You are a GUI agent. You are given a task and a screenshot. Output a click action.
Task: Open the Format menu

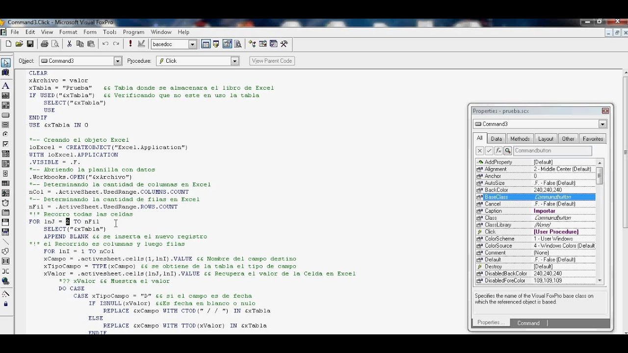pos(68,32)
